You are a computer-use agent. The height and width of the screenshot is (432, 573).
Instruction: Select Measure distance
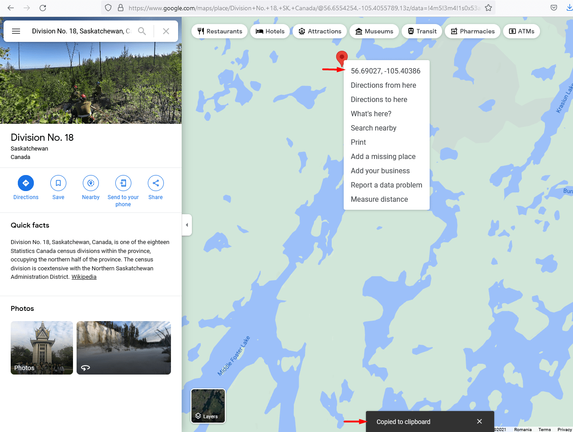tap(386, 199)
